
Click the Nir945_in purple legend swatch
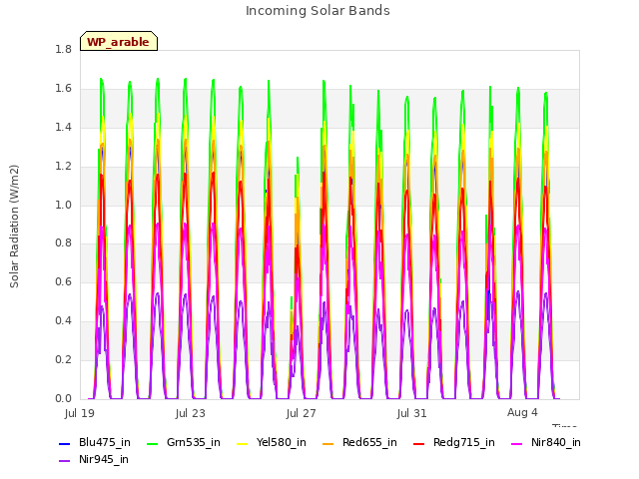pyautogui.click(x=64, y=461)
